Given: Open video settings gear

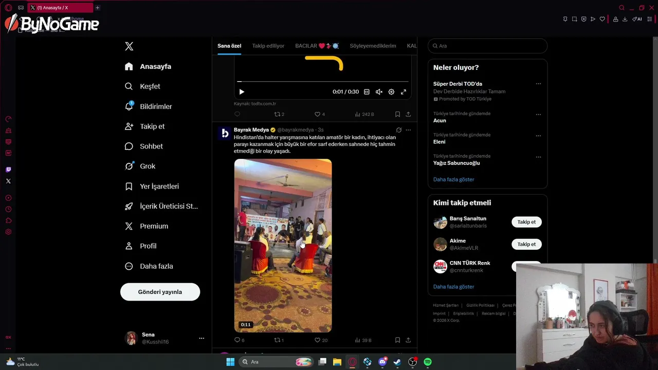Looking at the screenshot, I should click(x=391, y=92).
